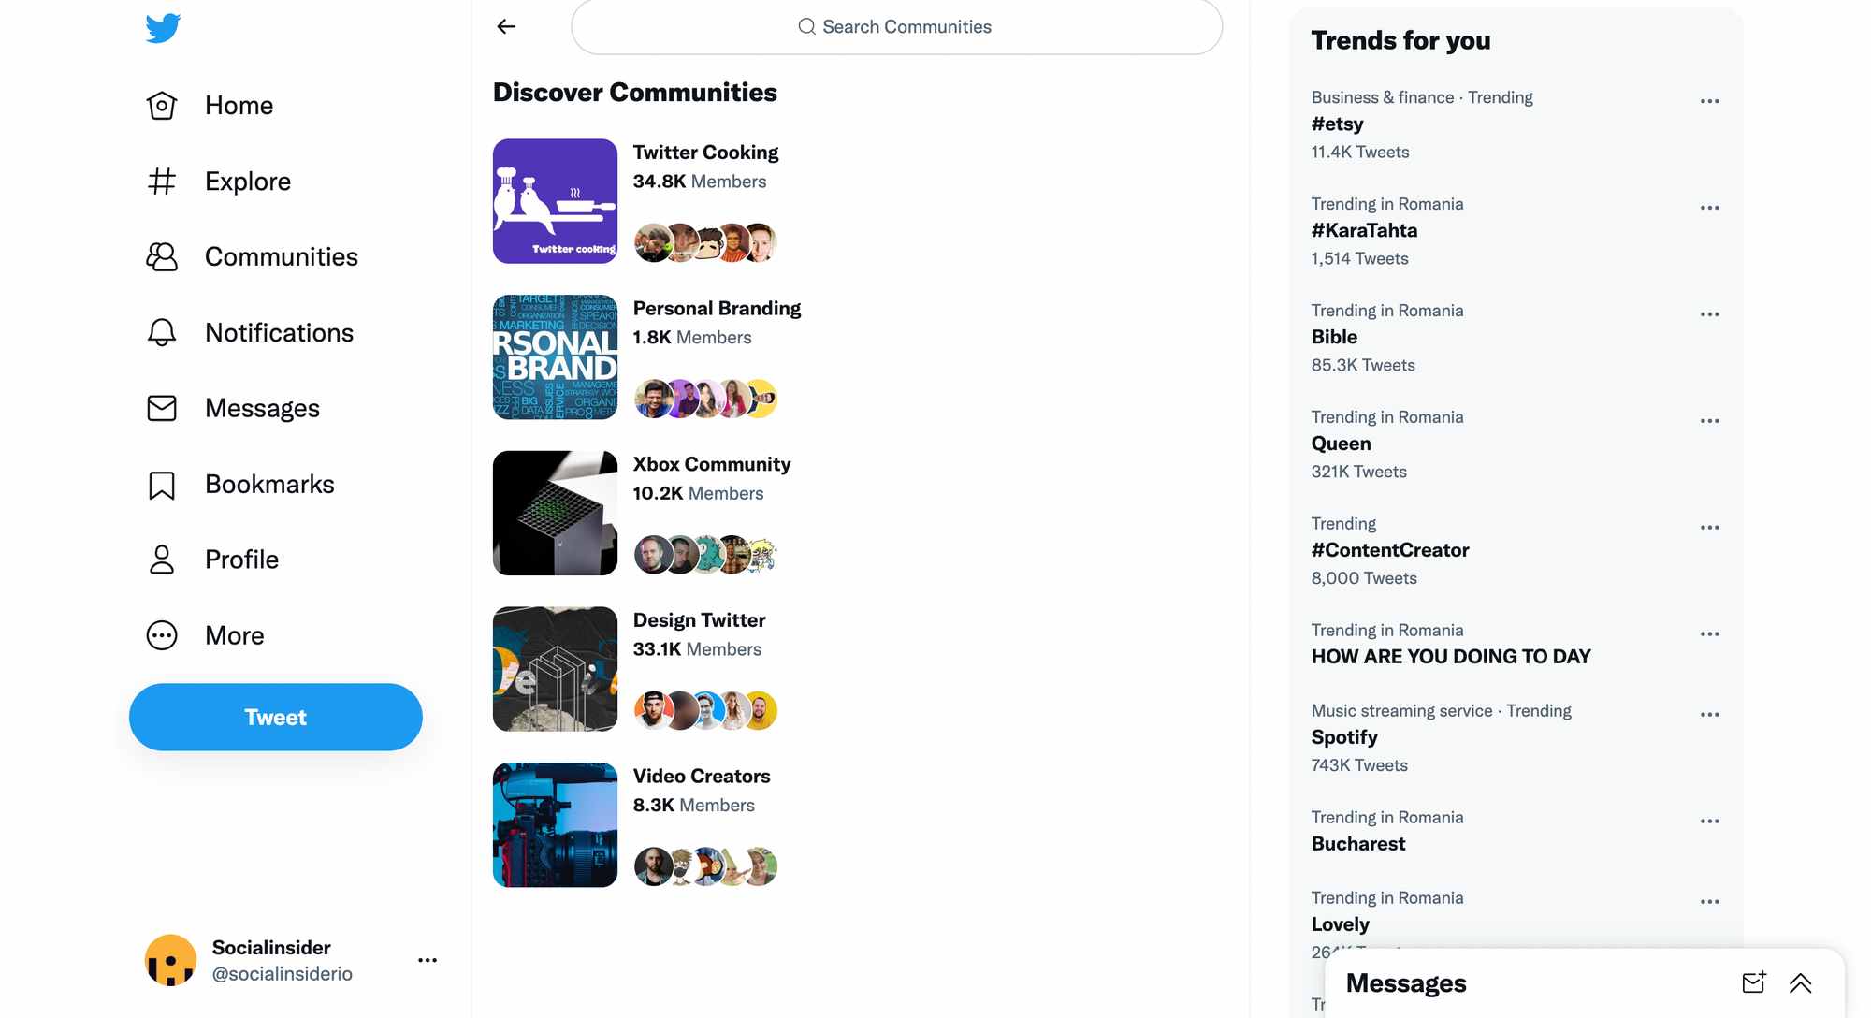Expand the Messages drawer chevrons

[1801, 982]
